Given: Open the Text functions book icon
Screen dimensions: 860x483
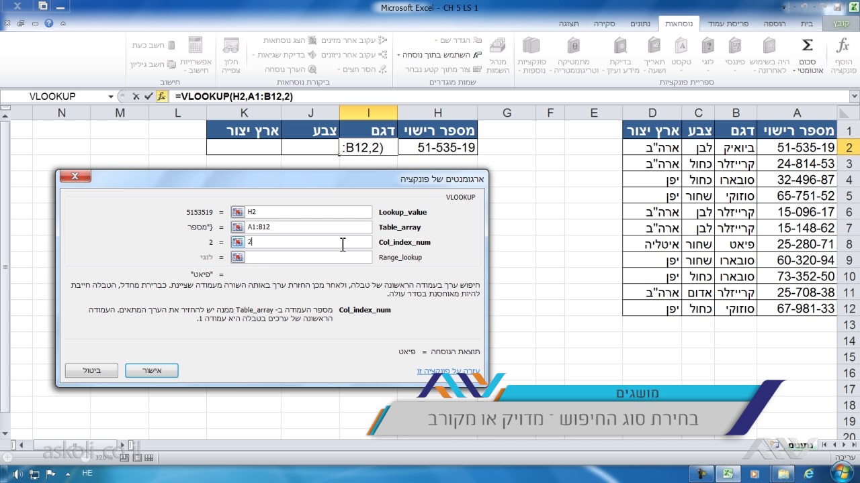Looking at the screenshot, I should click(x=681, y=46).
